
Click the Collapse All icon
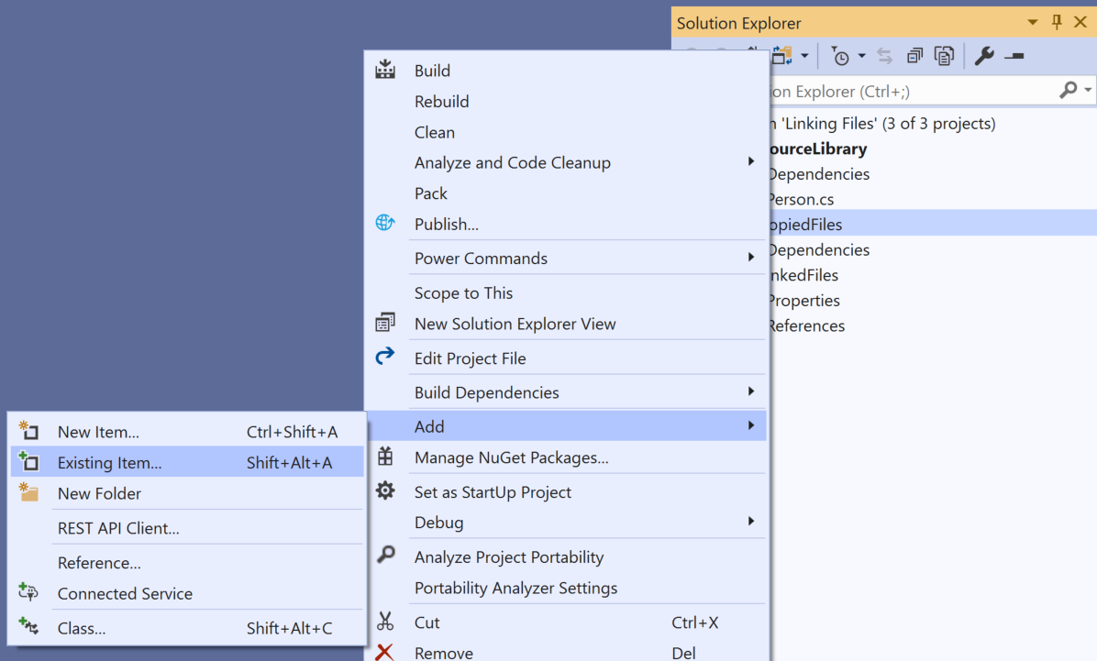pos(914,57)
